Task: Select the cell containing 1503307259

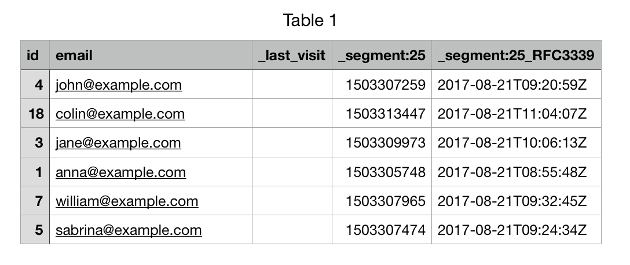Action: [385, 85]
